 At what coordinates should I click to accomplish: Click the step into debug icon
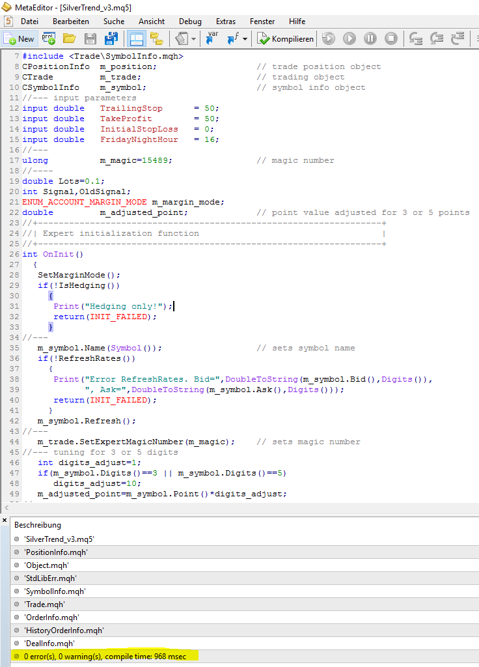pyautogui.click(x=416, y=38)
